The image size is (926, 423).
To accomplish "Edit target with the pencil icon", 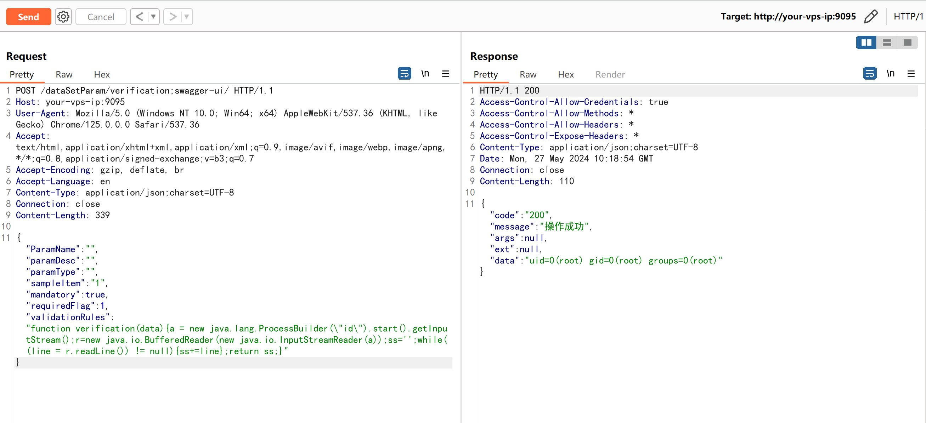I will pyautogui.click(x=870, y=17).
